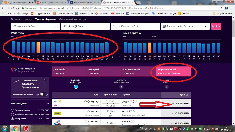This screenshot has height=132, width=235.
Task: Open the Другие закладки folder
Action: coord(223,13)
